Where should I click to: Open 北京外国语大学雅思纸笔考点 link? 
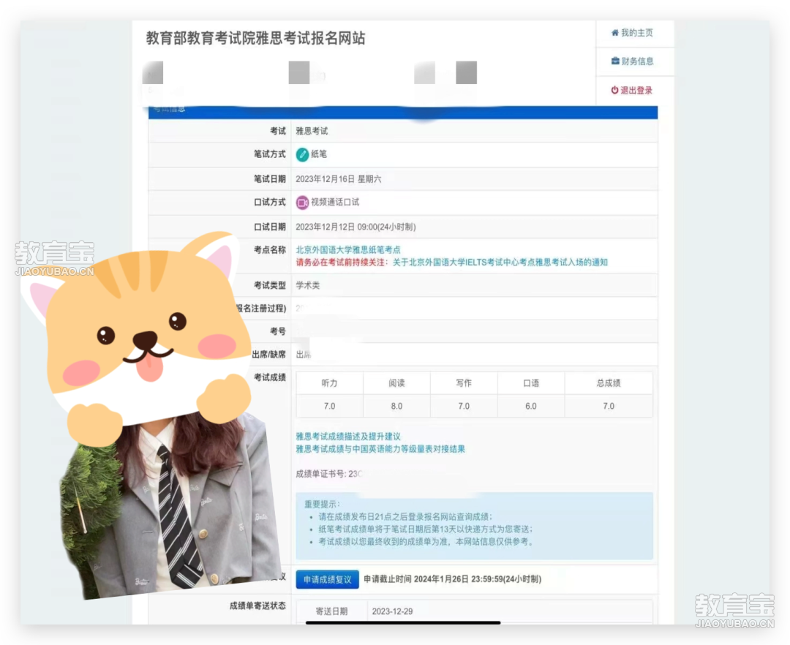348,250
